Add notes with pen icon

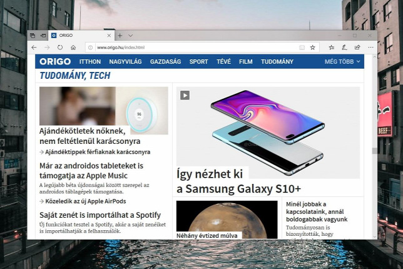click(344, 48)
